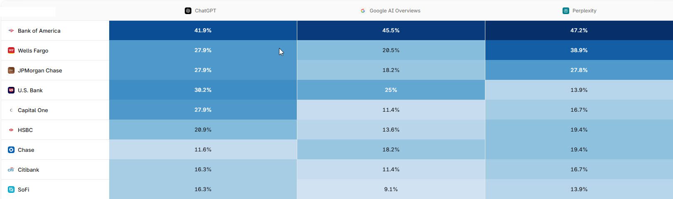Click the JPMorgan Chase brown logo icon
Screen dimensions: 673x199
pyautogui.click(x=11, y=70)
